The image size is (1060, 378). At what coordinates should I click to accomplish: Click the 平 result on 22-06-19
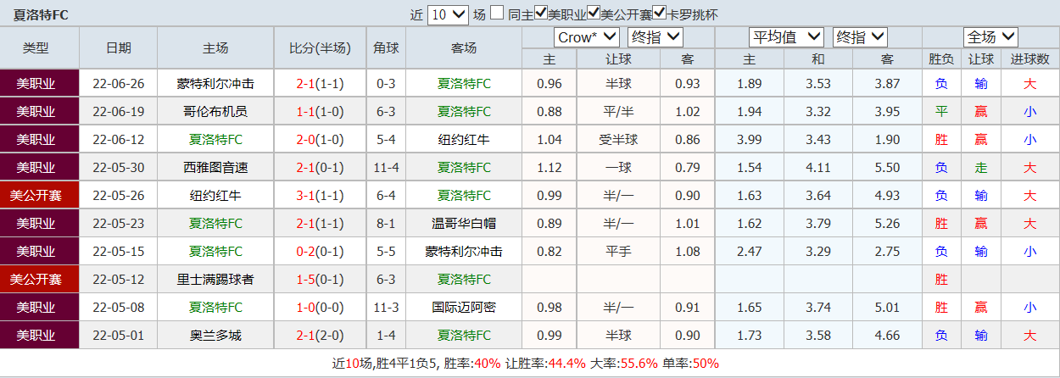(x=941, y=112)
